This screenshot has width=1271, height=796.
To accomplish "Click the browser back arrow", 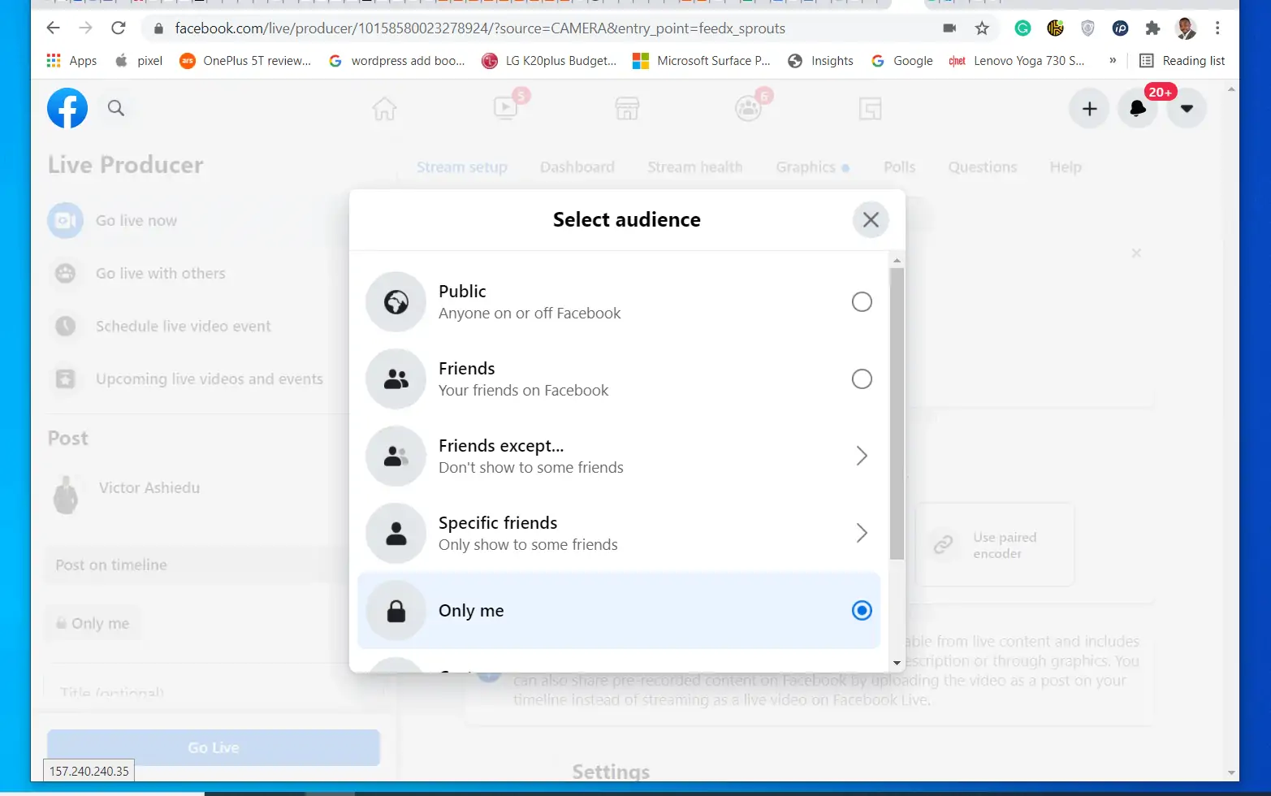I will [x=54, y=28].
